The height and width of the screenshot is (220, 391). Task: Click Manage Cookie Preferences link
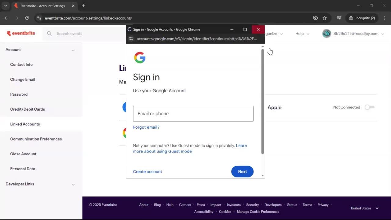click(x=258, y=212)
